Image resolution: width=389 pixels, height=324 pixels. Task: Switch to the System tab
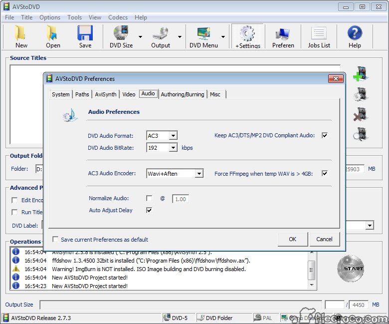pos(61,94)
